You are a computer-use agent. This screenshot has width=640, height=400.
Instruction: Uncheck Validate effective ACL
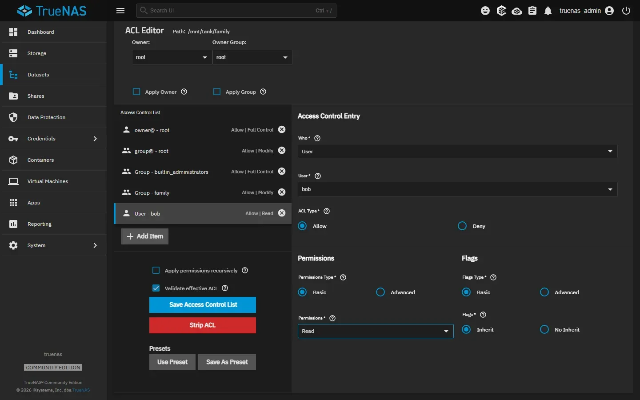(x=156, y=288)
